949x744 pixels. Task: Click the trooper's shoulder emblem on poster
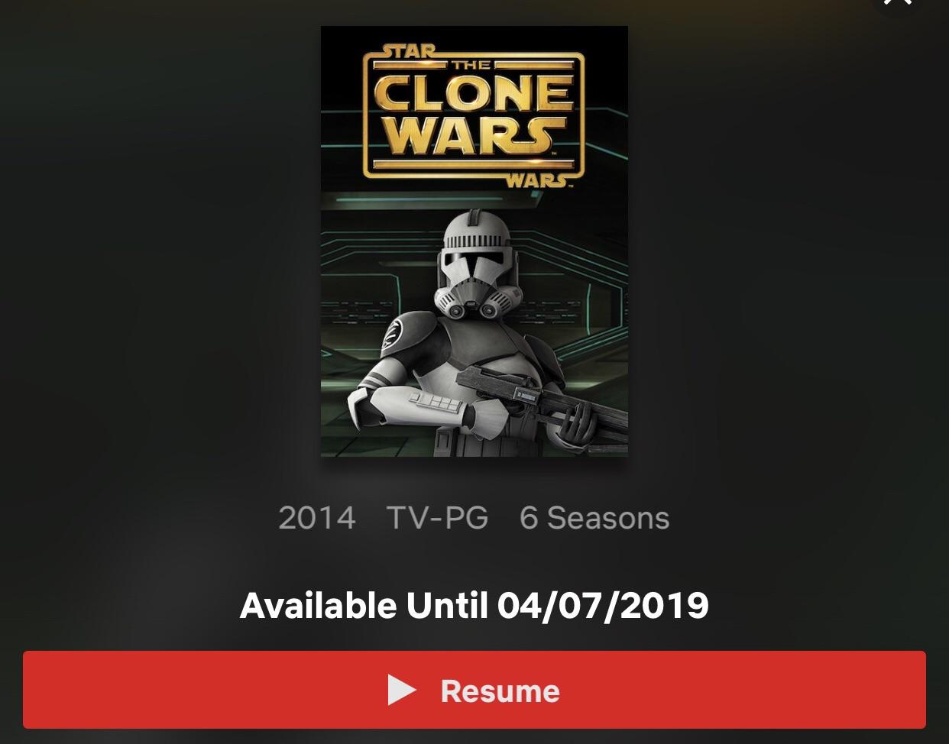click(397, 335)
